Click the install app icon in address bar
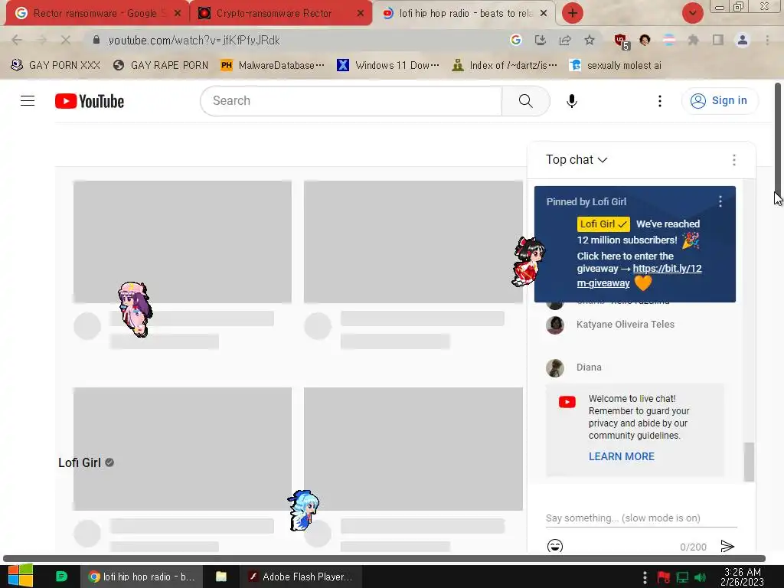This screenshot has width=784, height=588. tap(540, 40)
